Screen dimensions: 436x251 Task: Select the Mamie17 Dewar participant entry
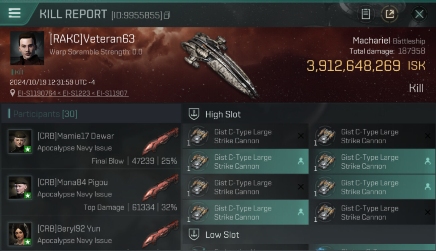click(91, 146)
